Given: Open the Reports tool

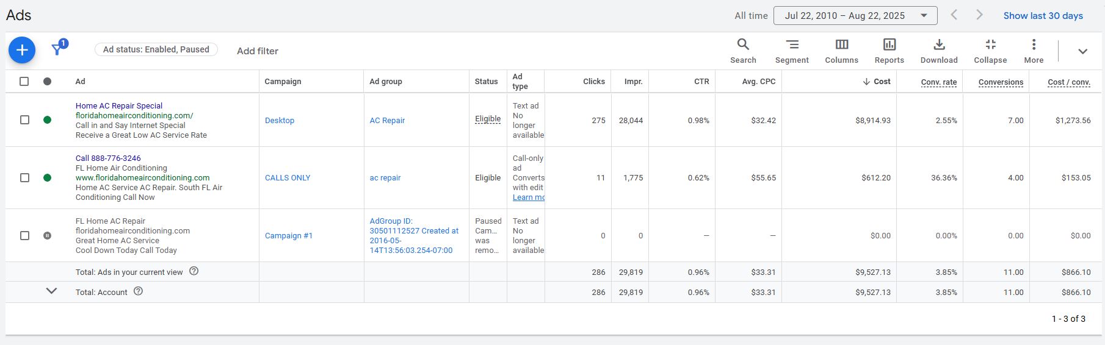Looking at the screenshot, I should (889, 51).
